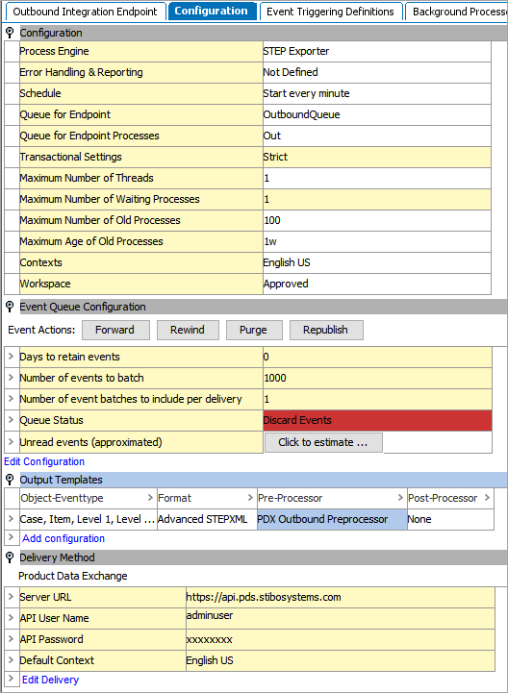The image size is (508, 693).
Task: Expand the Unread events row arrow
Action: [11, 442]
